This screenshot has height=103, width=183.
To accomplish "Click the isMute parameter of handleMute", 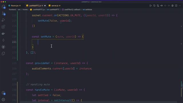I will 60,90.
